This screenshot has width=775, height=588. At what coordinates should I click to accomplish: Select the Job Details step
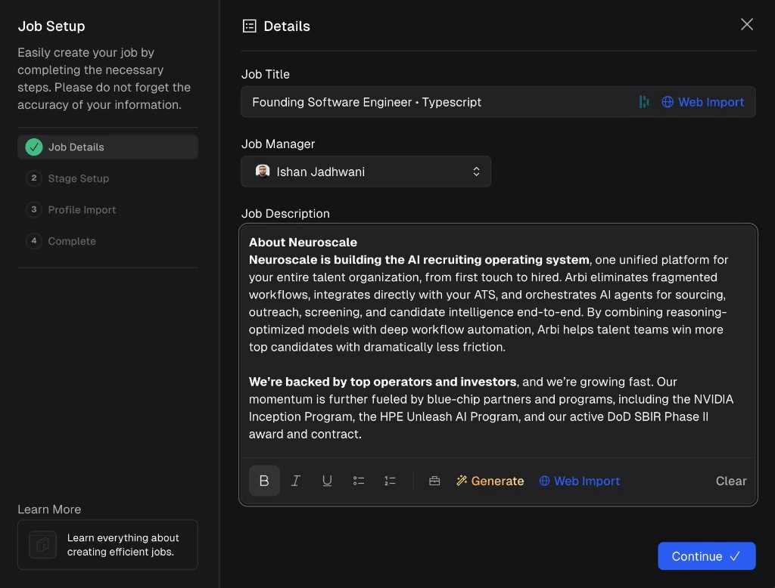(x=107, y=147)
